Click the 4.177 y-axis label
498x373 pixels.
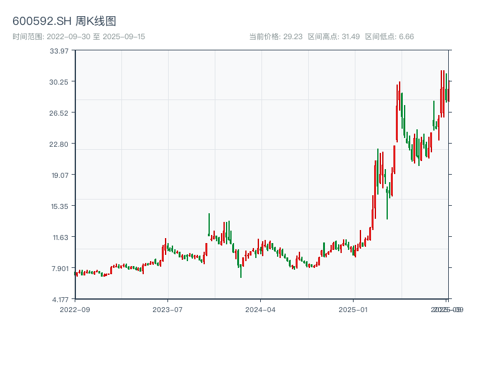pyautogui.click(x=60, y=300)
